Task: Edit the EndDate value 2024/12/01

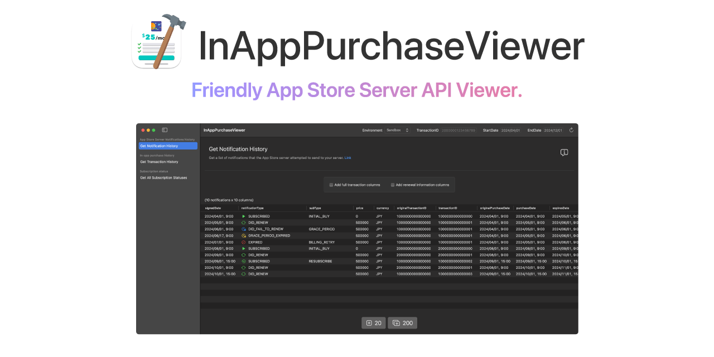Action: tap(553, 130)
